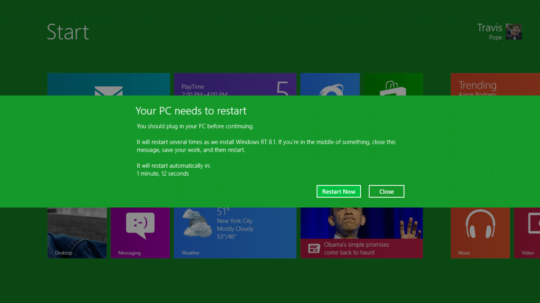Open the news tile about Obama's promises

coord(362,233)
